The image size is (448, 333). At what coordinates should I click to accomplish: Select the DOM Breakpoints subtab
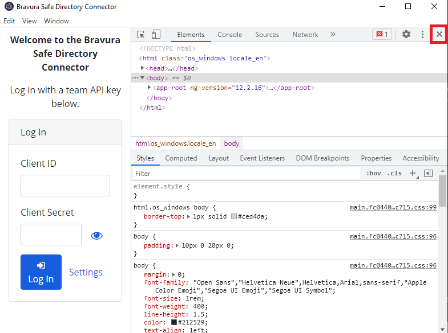click(x=322, y=158)
